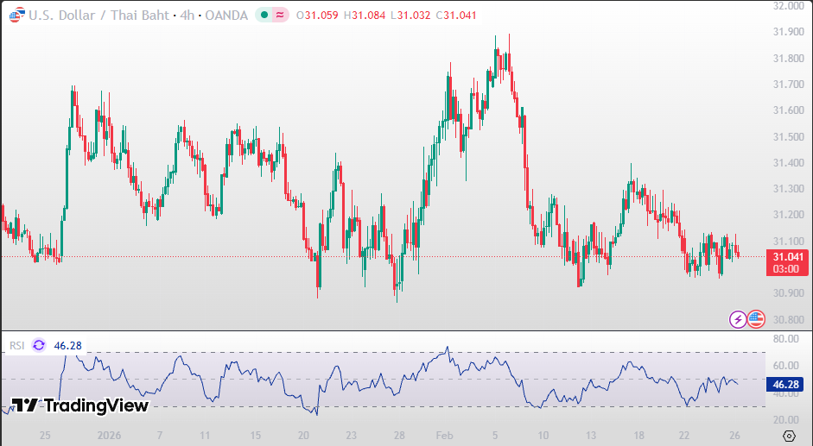
Task: Click the purple RSI indicator refresh icon
Action: (x=39, y=345)
